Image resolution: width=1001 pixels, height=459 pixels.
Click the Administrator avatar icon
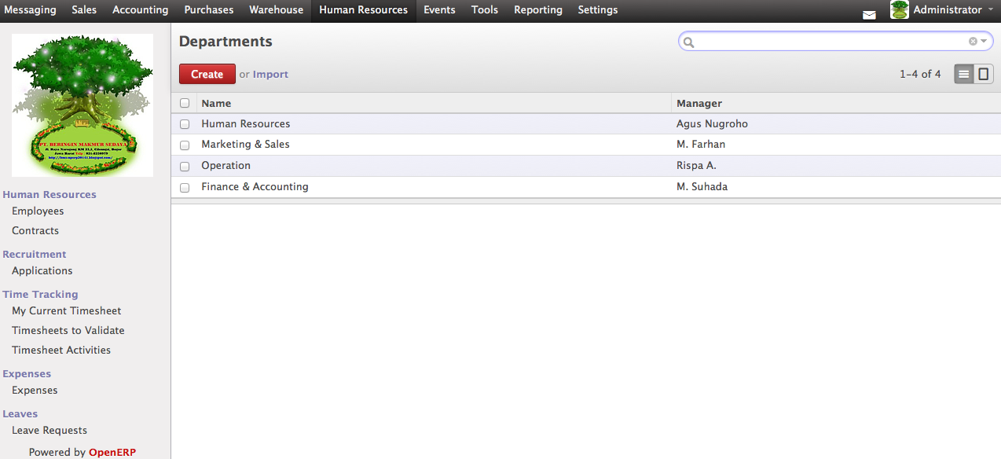coord(900,10)
